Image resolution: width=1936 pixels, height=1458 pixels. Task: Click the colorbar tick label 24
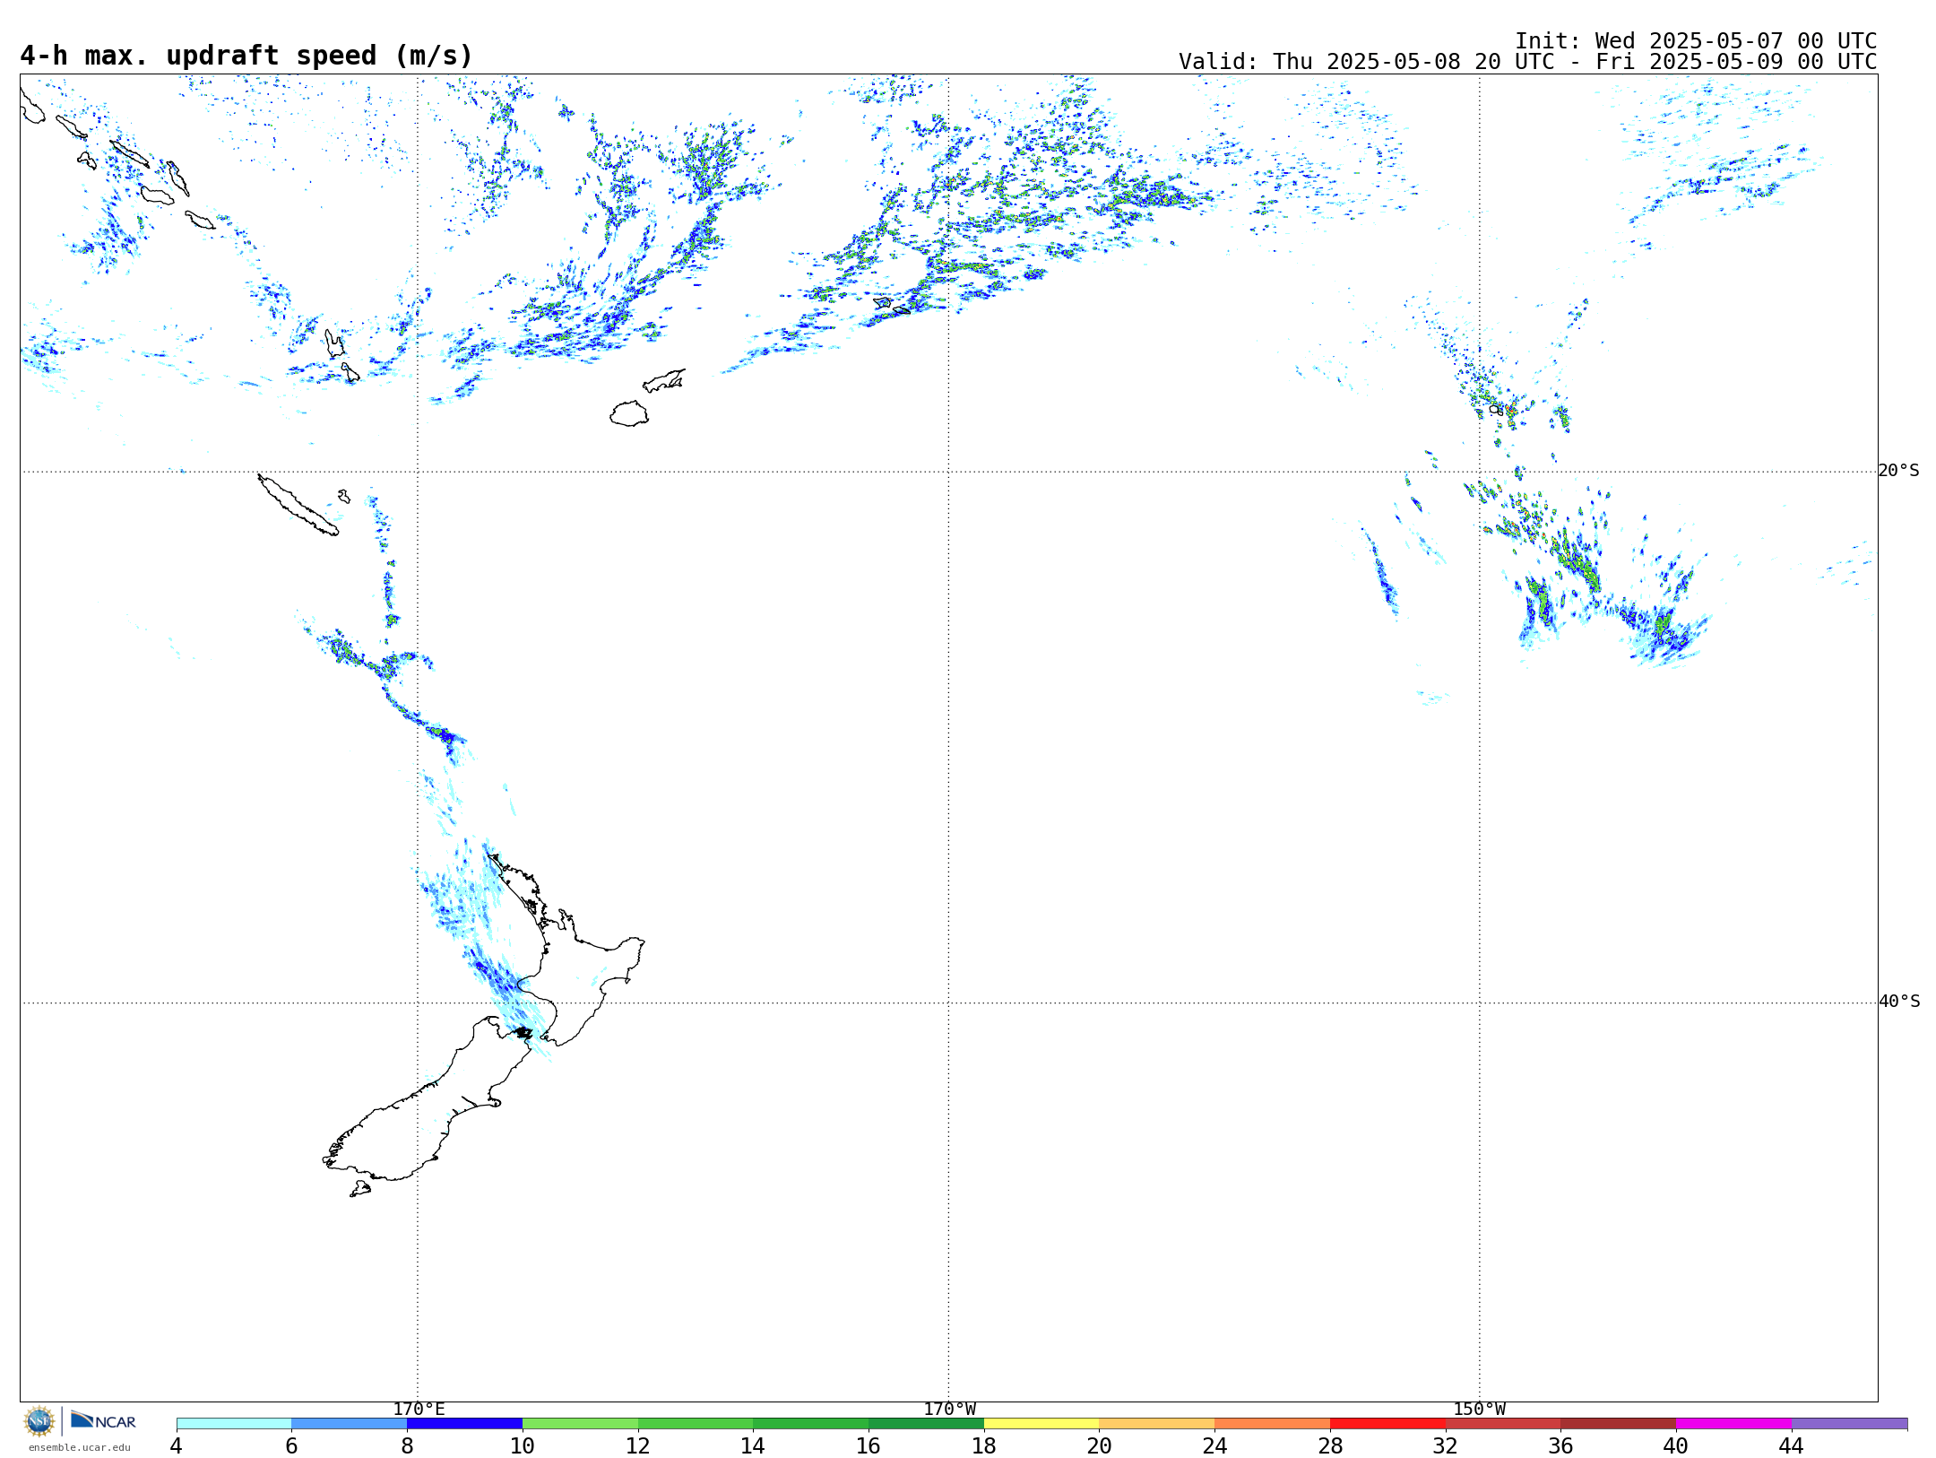1214,1445
